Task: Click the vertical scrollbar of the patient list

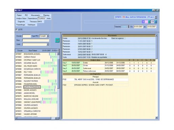Action: tap(58, 85)
